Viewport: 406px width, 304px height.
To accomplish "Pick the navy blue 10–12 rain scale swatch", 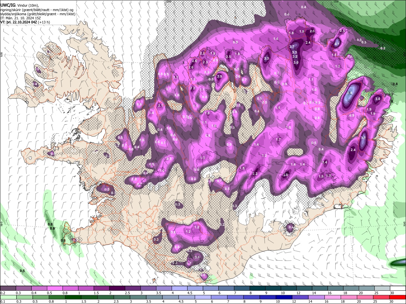I will click(x=284, y=297).
